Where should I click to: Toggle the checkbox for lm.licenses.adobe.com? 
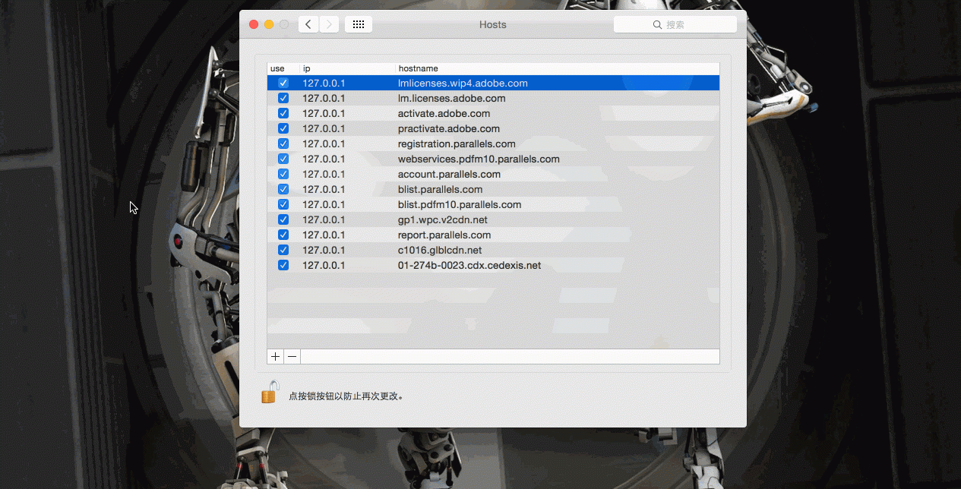click(x=283, y=97)
